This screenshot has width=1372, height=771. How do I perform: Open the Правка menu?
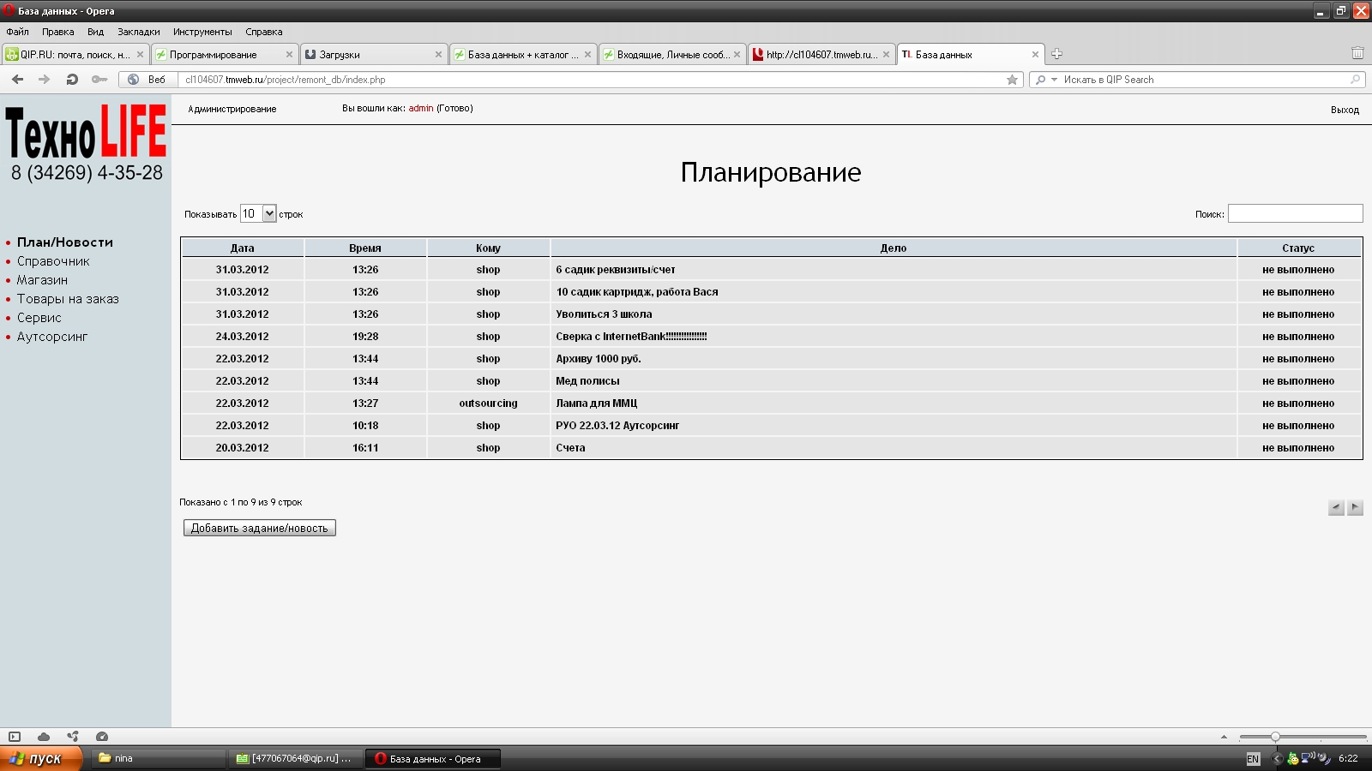(x=58, y=32)
